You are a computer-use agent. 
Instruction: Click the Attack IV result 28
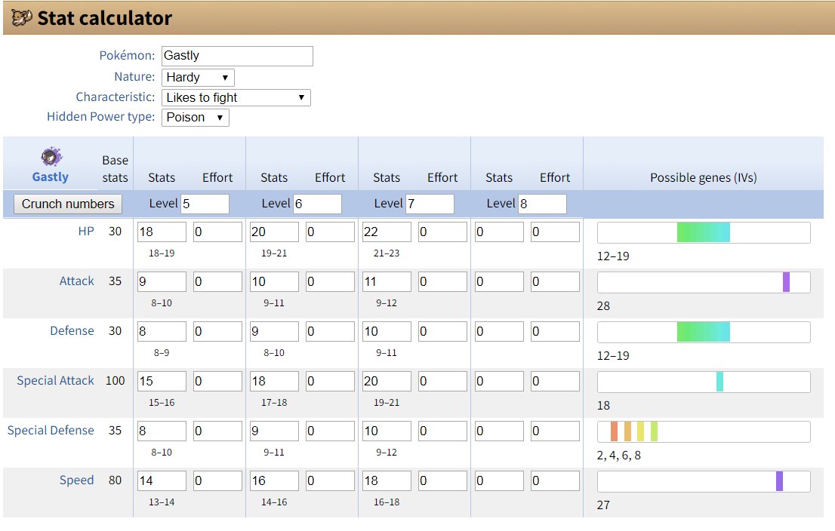[x=603, y=306]
